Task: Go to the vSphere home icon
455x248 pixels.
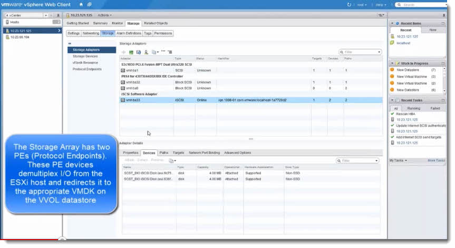Action: click(x=81, y=5)
